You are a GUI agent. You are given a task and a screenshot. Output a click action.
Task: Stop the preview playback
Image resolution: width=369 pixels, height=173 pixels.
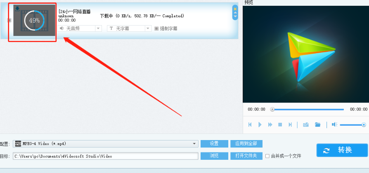[x=280, y=125]
